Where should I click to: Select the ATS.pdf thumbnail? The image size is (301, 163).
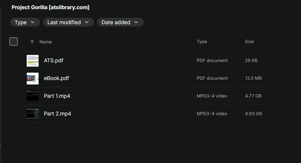[x=33, y=61]
